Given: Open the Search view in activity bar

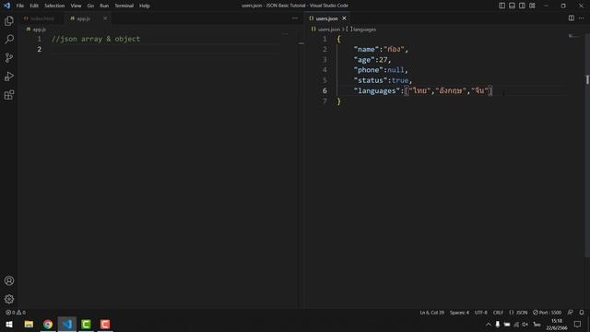Looking at the screenshot, I should coord(9,39).
